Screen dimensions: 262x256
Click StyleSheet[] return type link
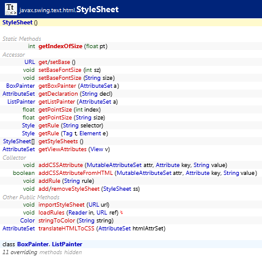click(19, 141)
